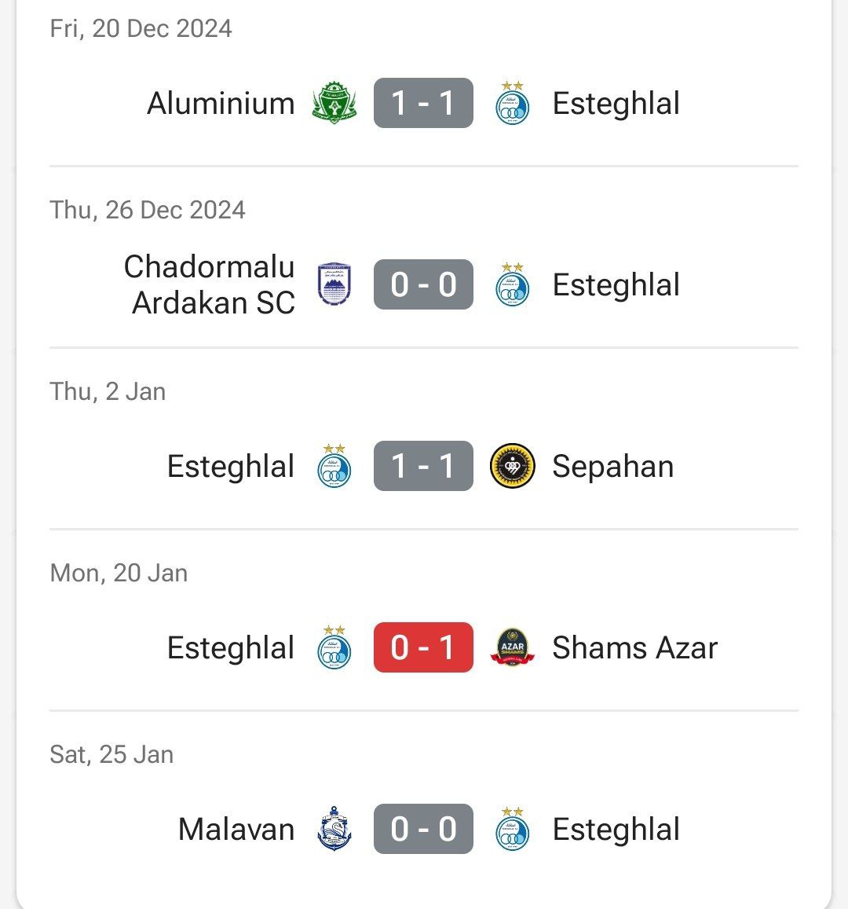Tap Esteghlal crest in the Shams Azar match

coord(334,647)
